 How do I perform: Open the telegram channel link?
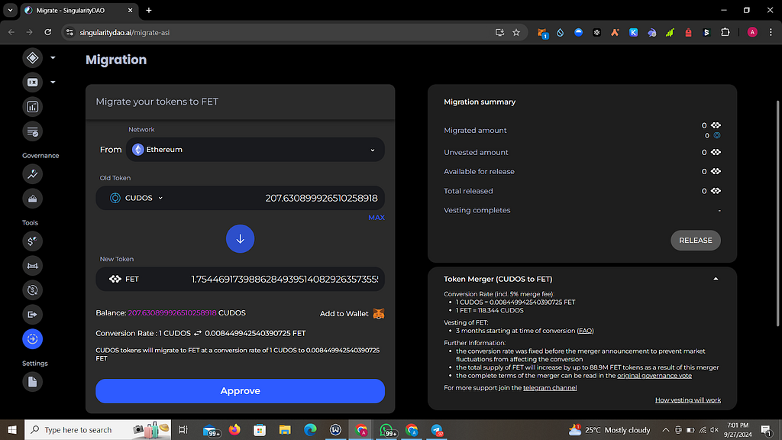pyautogui.click(x=550, y=387)
